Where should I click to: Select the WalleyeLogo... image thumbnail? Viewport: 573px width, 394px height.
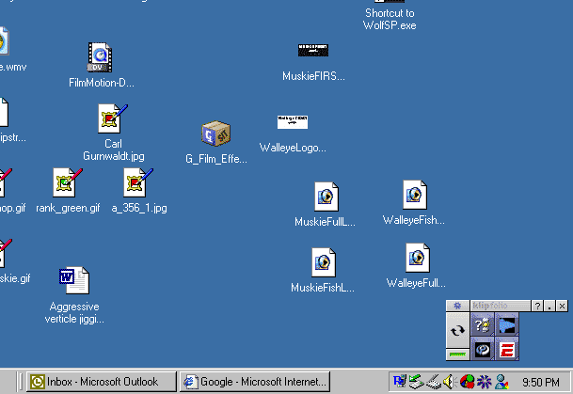click(x=293, y=122)
